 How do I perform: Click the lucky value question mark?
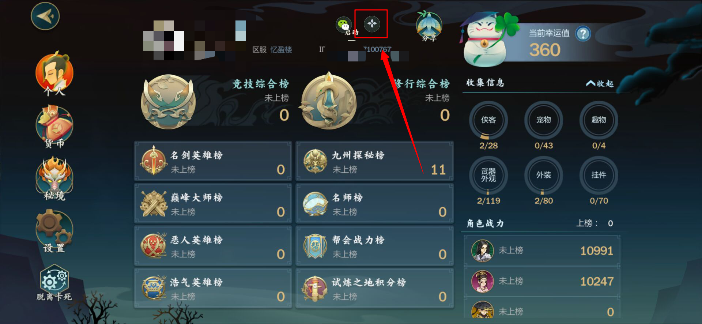coord(583,34)
